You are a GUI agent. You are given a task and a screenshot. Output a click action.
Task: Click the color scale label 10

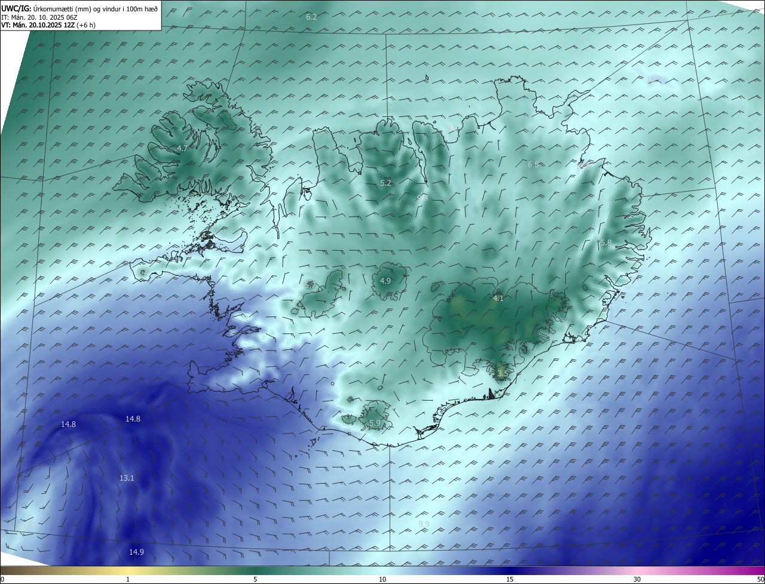click(382, 579)
